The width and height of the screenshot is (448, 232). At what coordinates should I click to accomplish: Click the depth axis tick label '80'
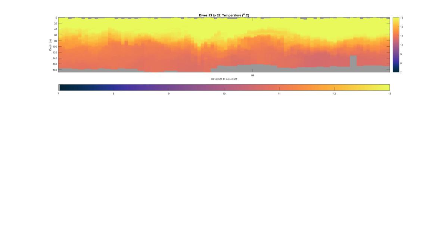[x=55, y=41]
